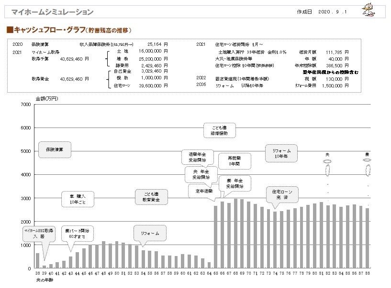Select the マイホーム取得 row label for 2021
Viewport: 391px width, 288px height.
[x=45, y=52]
